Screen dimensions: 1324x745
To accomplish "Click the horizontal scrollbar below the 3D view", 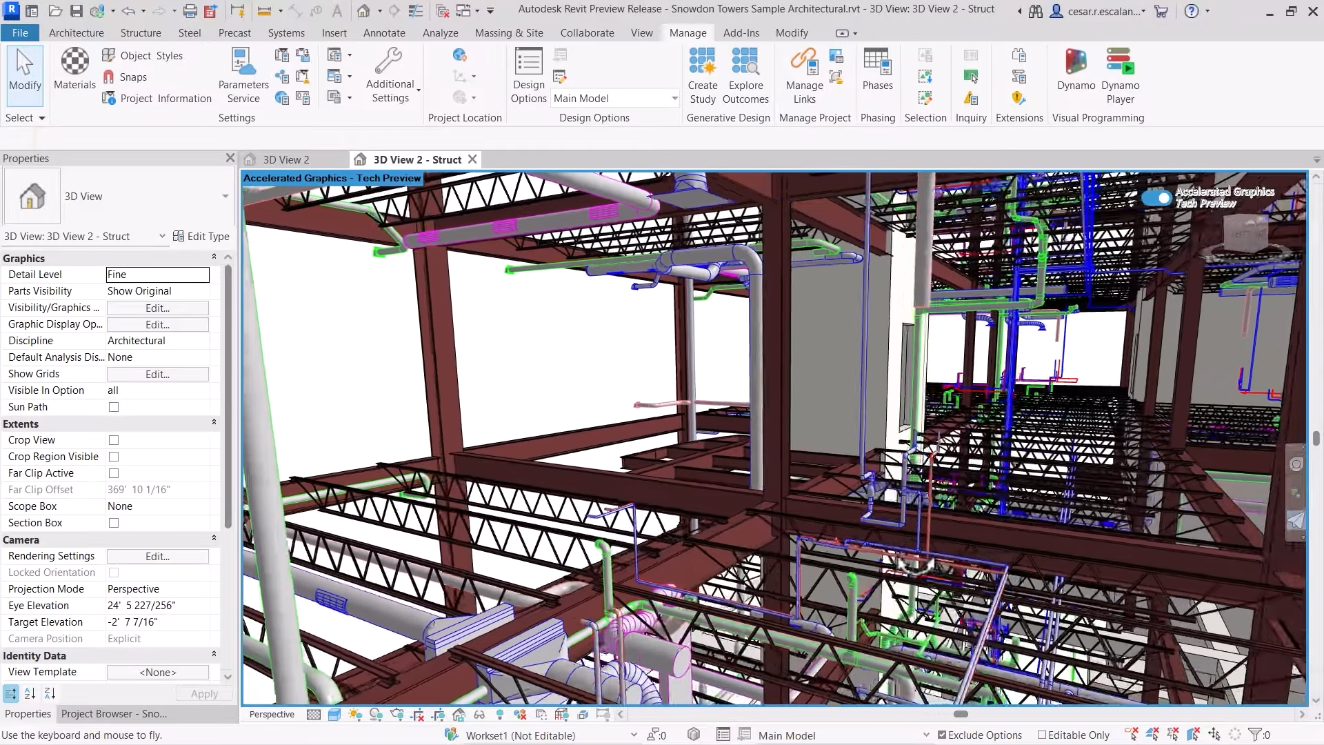I will click(961, 714).
